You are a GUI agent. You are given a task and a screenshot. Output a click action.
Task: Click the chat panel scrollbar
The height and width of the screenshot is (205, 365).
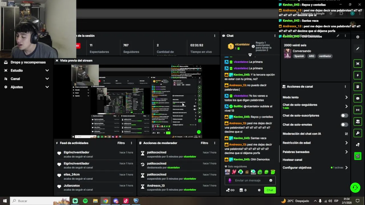coord(279,153)
